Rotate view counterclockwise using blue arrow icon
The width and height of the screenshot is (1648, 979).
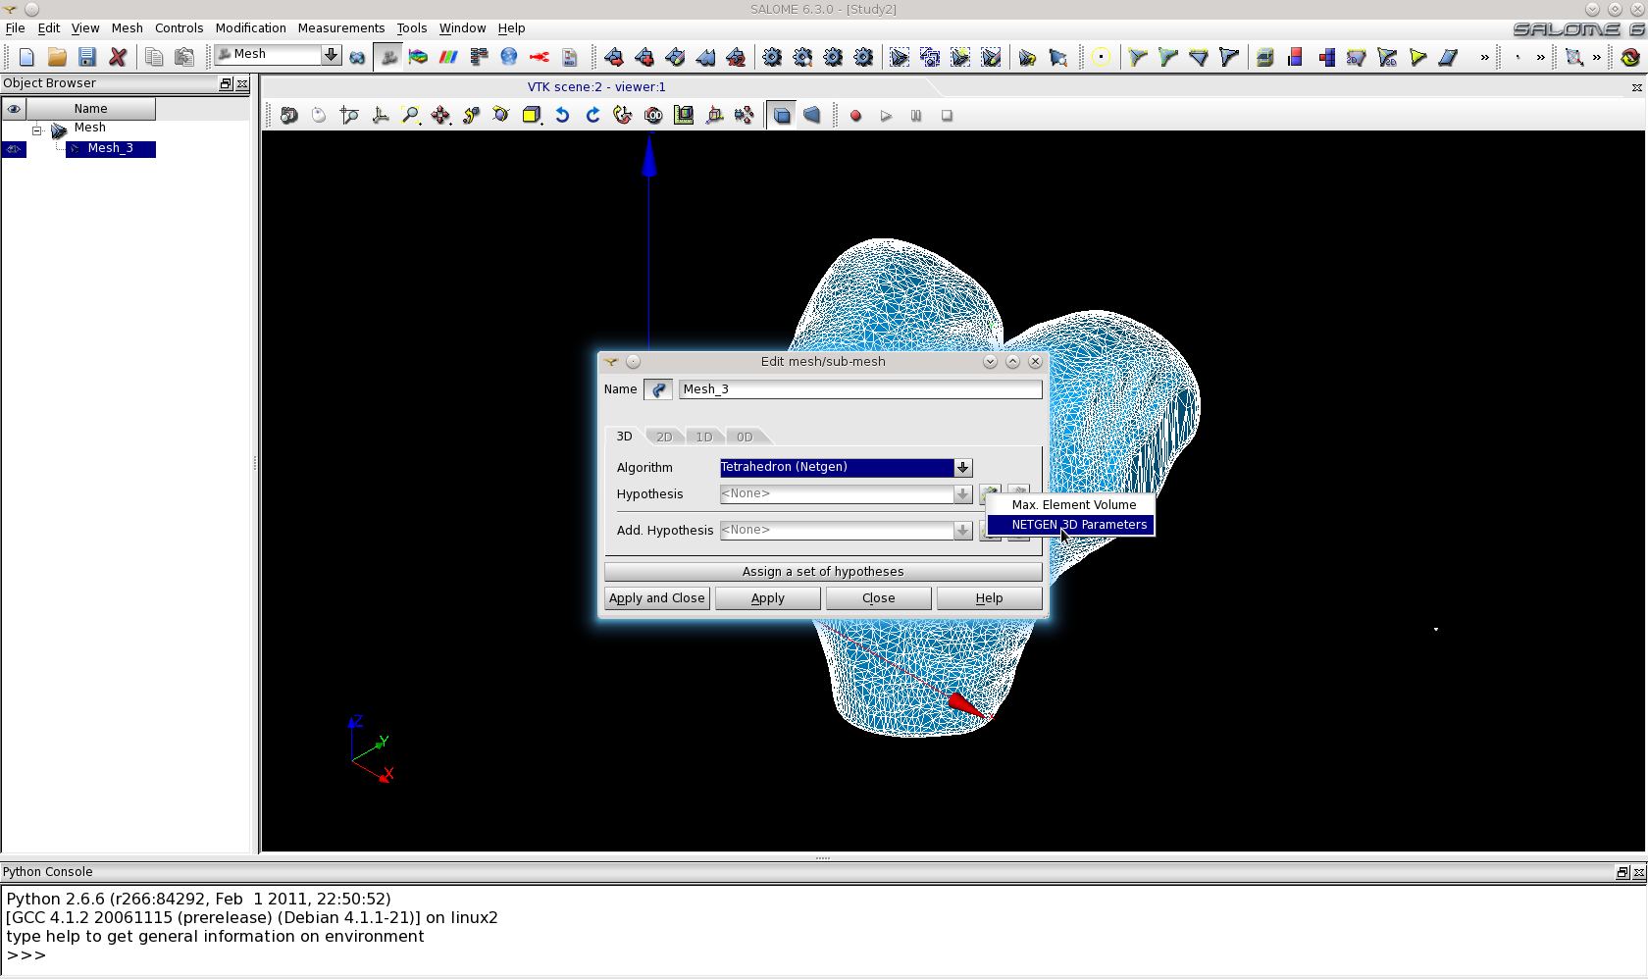(x=562, y=116)
